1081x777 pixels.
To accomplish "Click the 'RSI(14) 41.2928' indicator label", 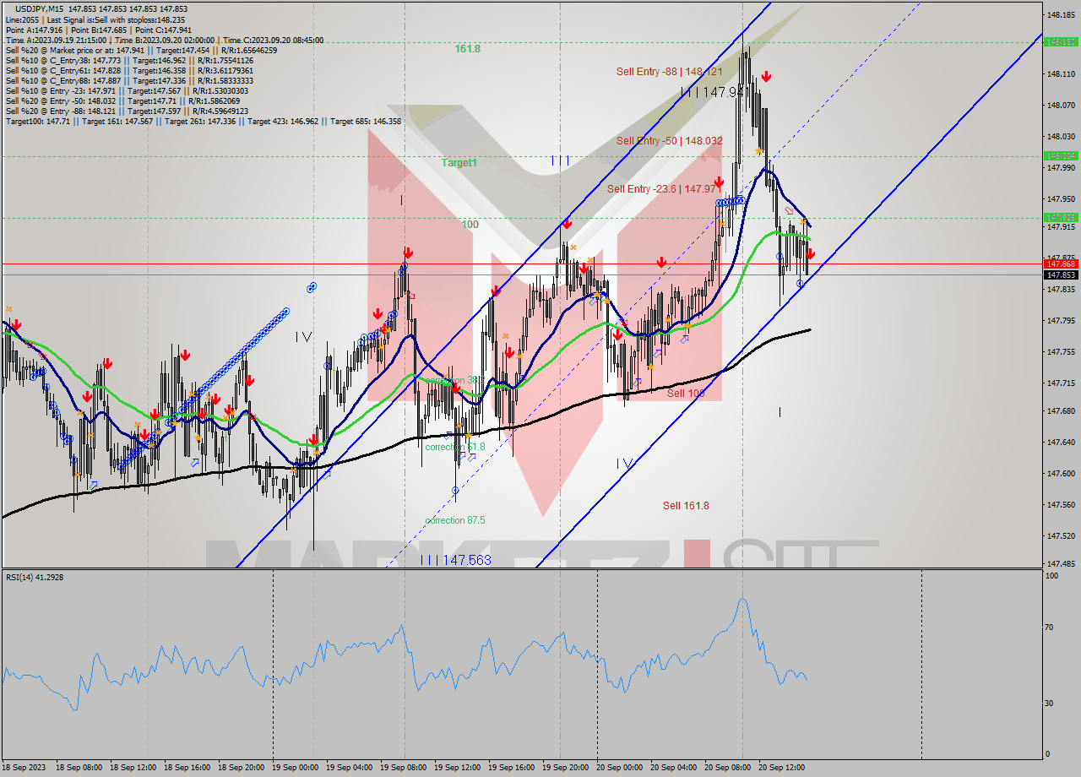I will 35,577.
